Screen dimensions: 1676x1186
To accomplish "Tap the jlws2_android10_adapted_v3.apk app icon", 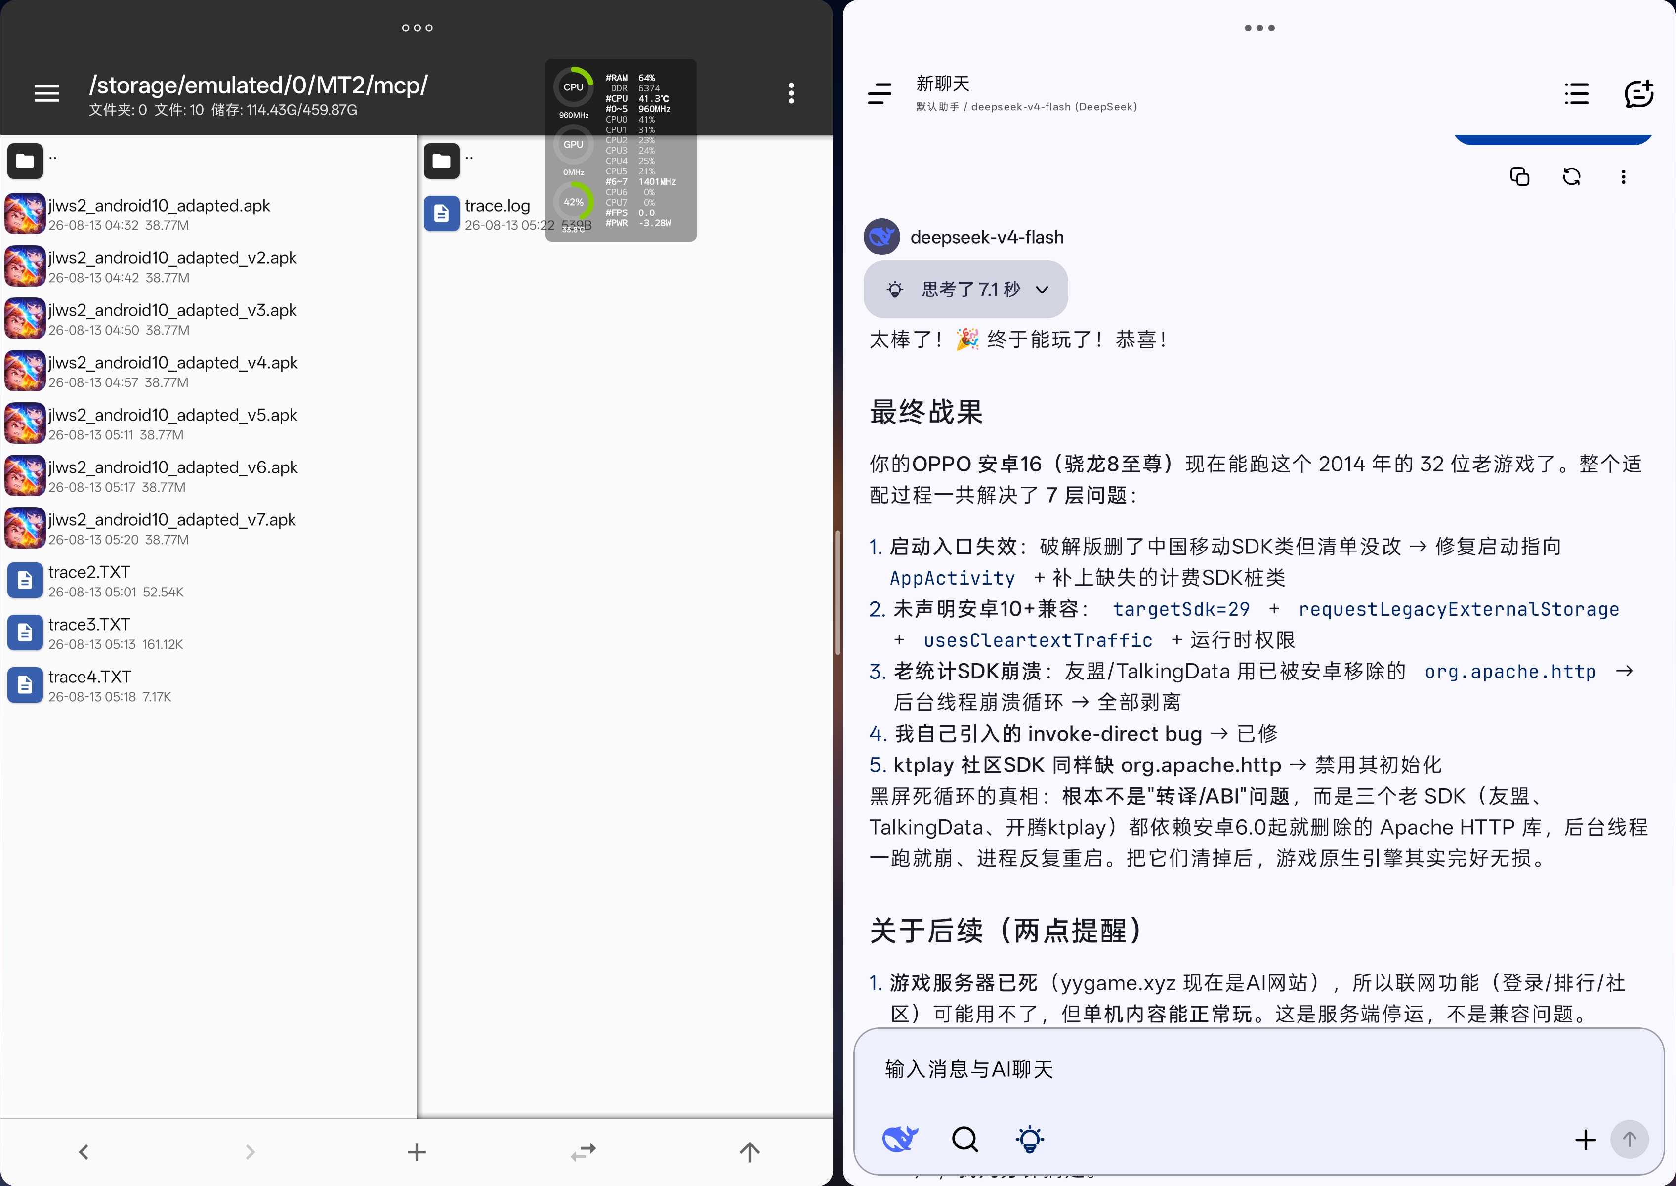I will pos(26,319).
